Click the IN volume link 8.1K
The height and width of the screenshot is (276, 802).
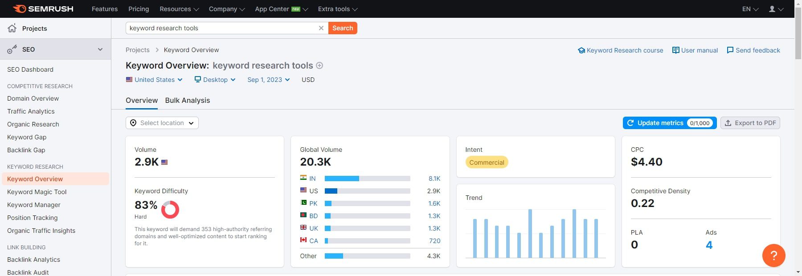434,179
